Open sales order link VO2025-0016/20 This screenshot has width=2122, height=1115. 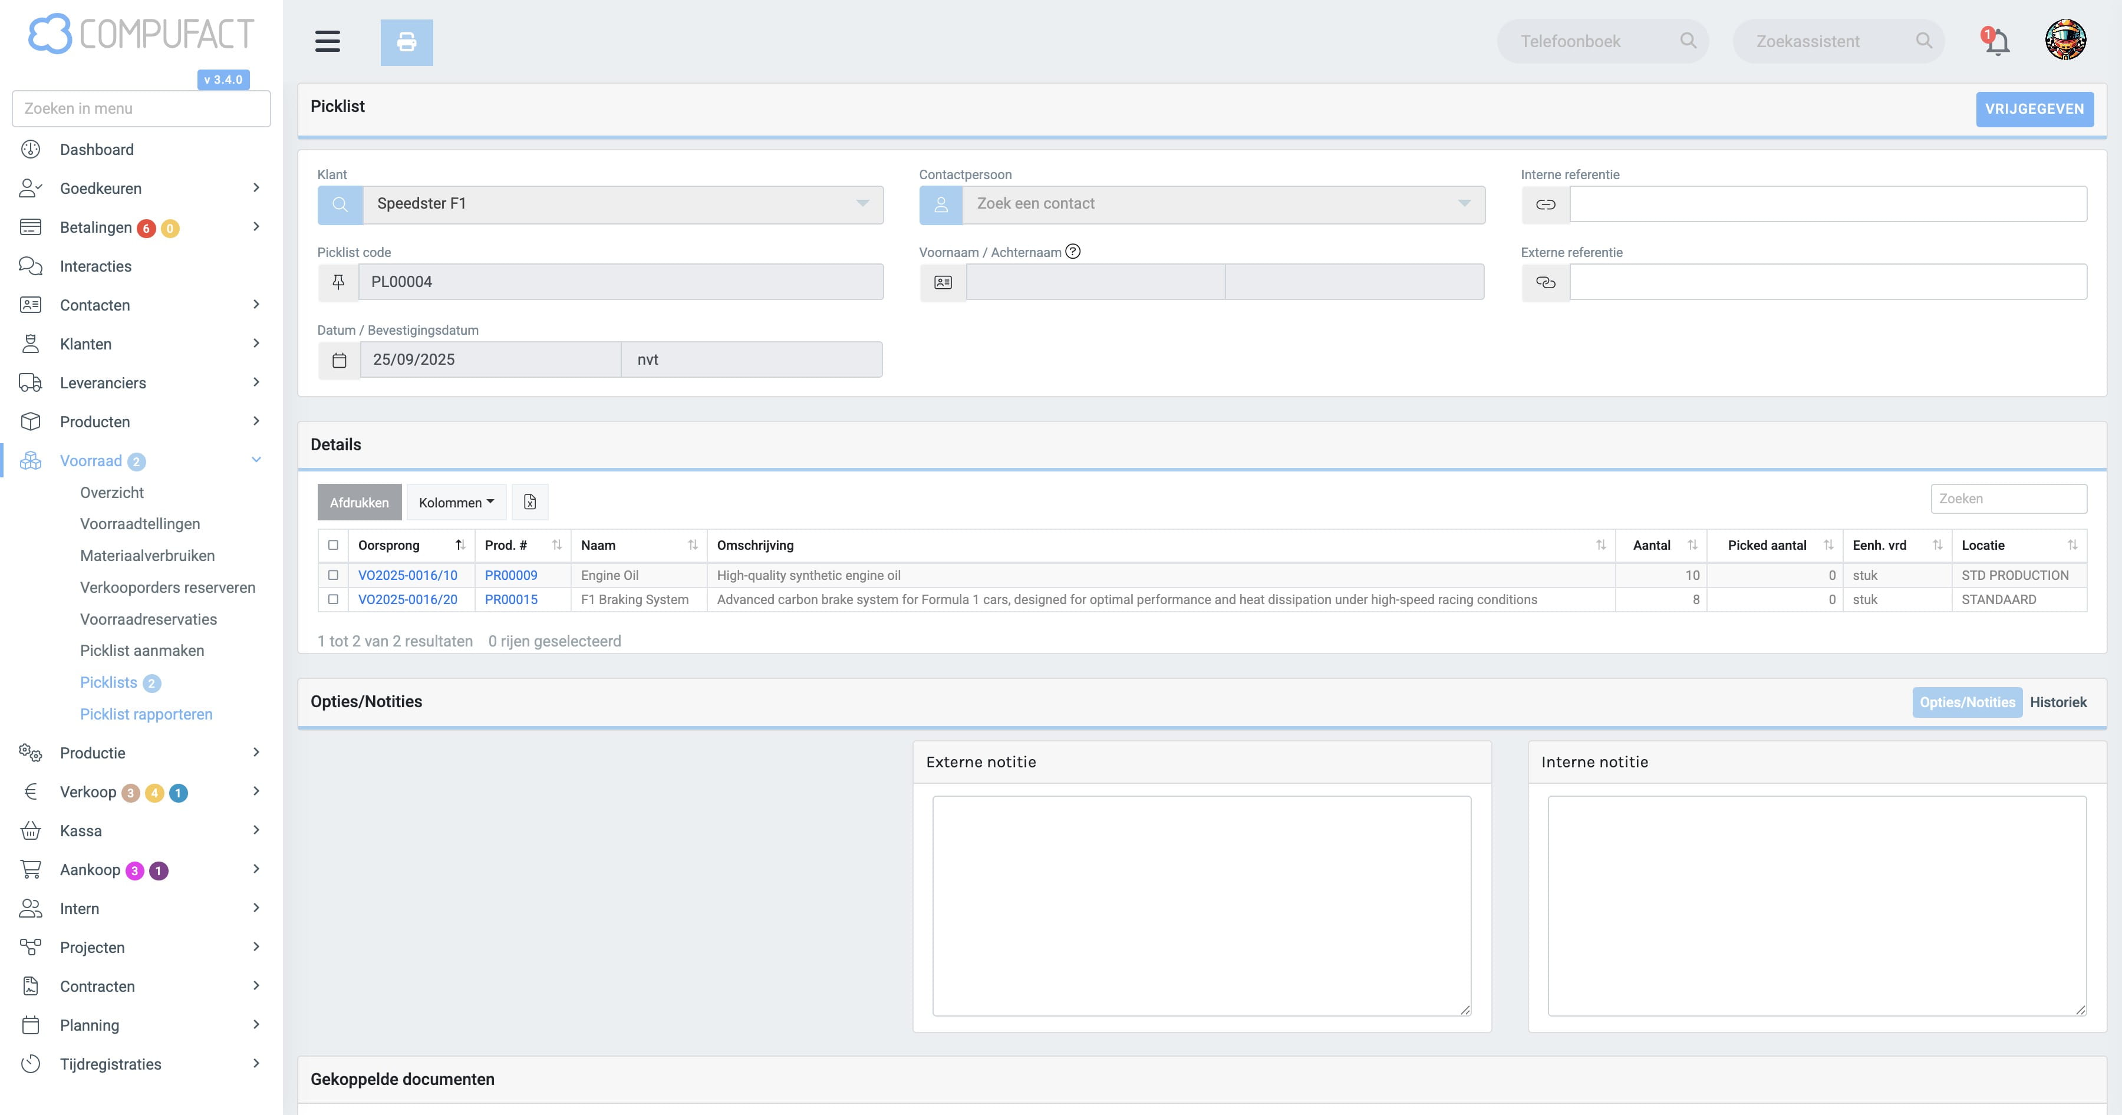(x=408, y=599)
